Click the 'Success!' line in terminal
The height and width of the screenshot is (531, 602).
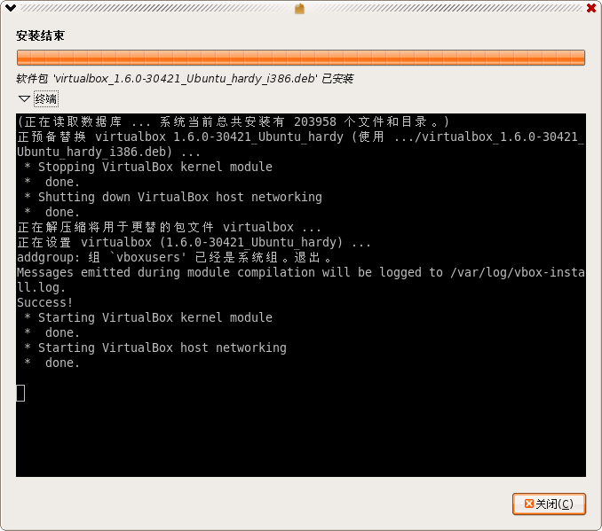(45, 302)
